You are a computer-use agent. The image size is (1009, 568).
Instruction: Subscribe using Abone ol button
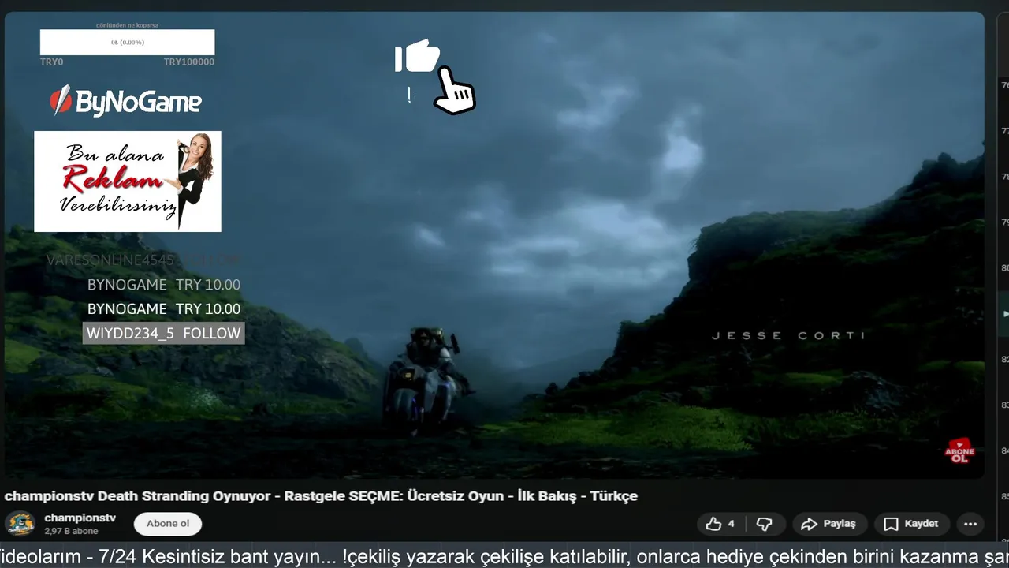pyautogui.click(x=168, y=524)
